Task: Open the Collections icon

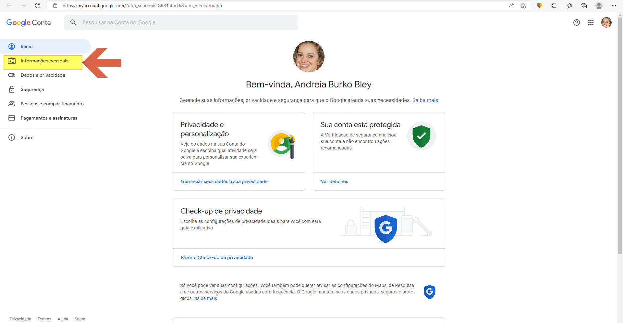Action: pyautogui.click(x=584, y=6)
